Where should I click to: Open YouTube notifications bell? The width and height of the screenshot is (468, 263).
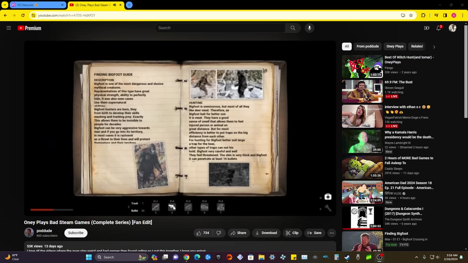[x=439, y=28]
